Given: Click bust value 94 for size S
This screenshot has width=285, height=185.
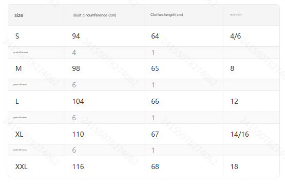Looking at the screenshot, I should point(76,36).
